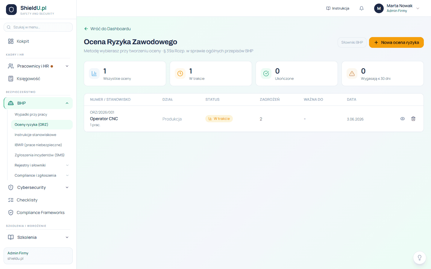Open the Operator CNC assessment name
Screen dimensions: 431x269
104,119
